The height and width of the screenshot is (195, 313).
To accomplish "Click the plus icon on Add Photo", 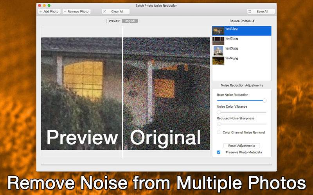I will pos(41,12).
